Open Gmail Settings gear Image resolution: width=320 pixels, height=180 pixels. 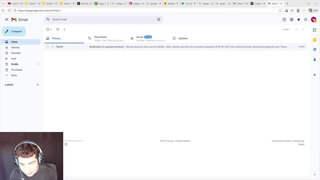pos(291,19)
